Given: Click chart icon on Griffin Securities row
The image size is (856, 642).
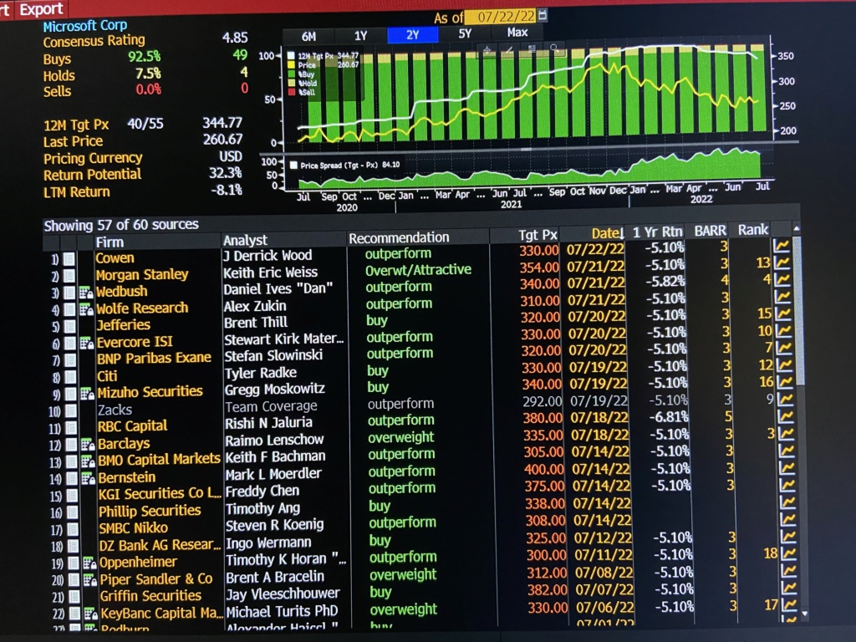Looking at the screenshot, I should point(789,587).
